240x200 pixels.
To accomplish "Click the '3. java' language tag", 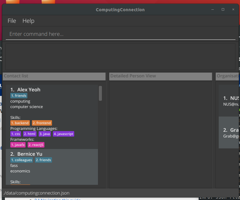I will (45, 134).
